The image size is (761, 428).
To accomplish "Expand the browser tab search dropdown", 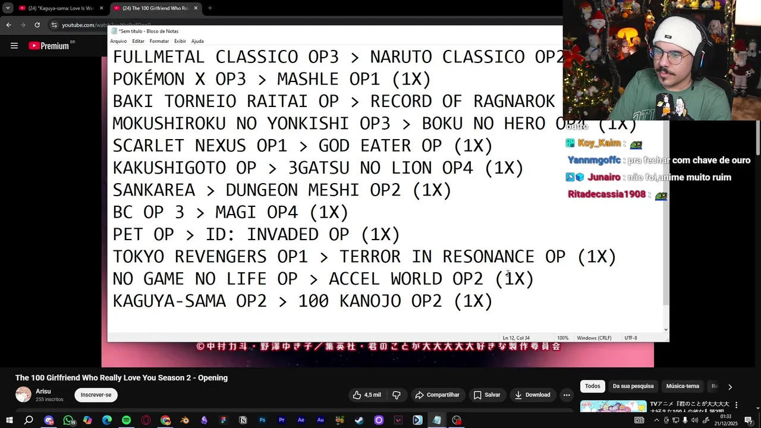I will point(8,8).
